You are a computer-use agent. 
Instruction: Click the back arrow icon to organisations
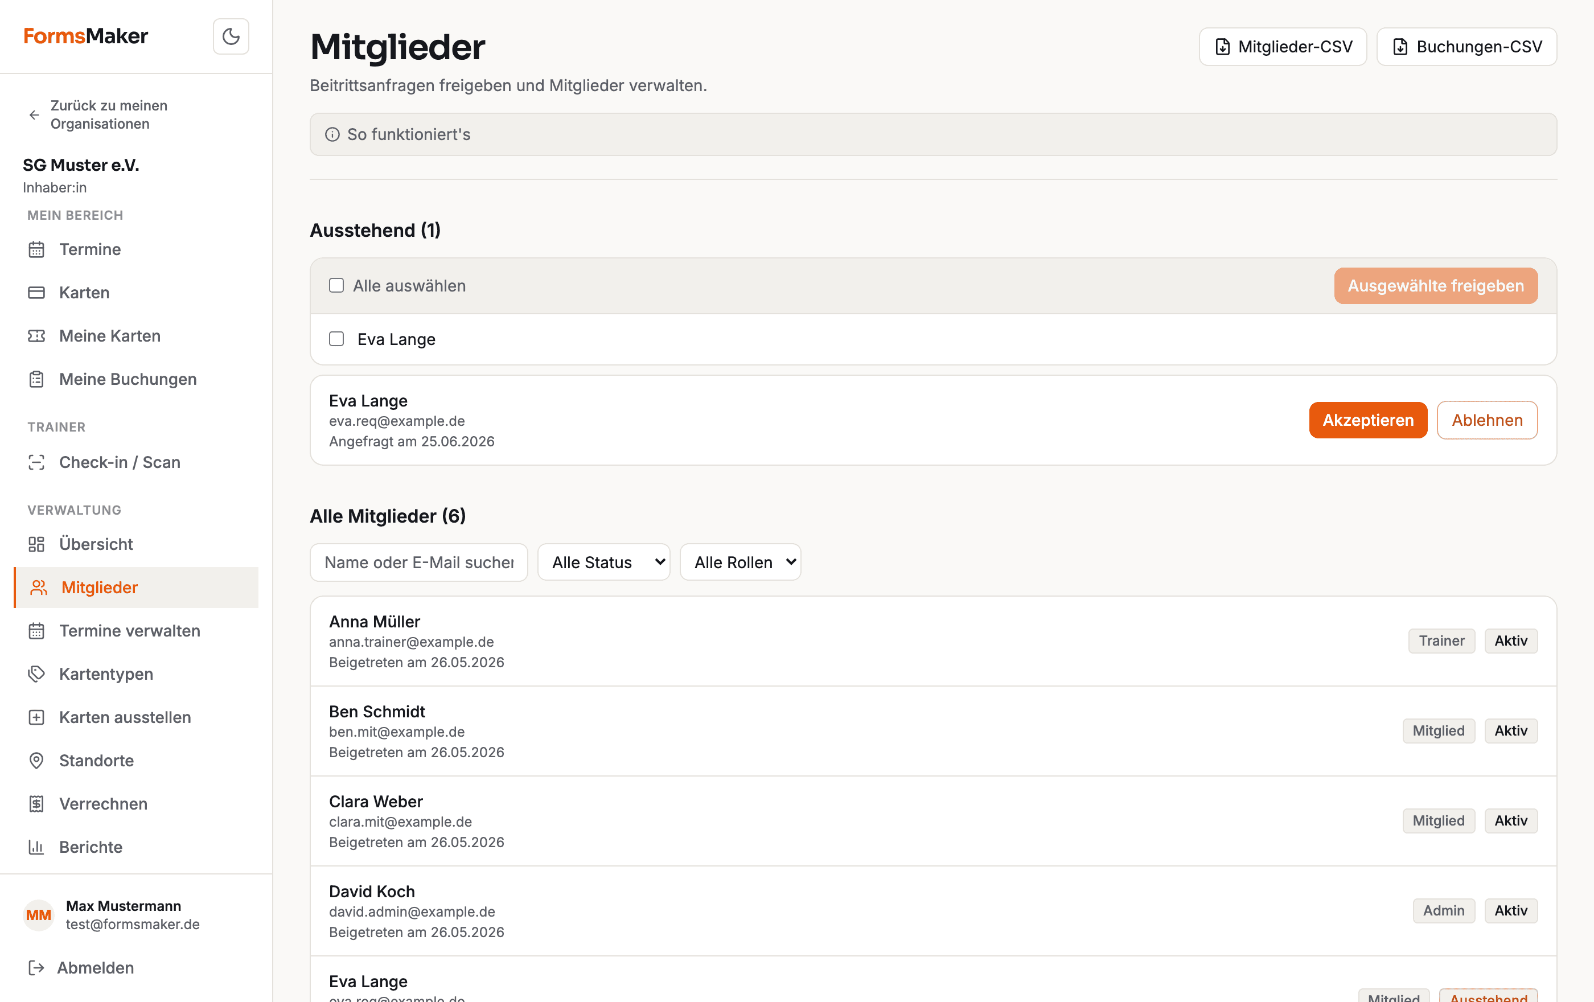click(x=34, y=114)
